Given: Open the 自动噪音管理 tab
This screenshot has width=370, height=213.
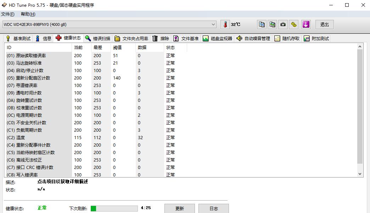Looking at the screenshot, I should (x=253, y=38).
